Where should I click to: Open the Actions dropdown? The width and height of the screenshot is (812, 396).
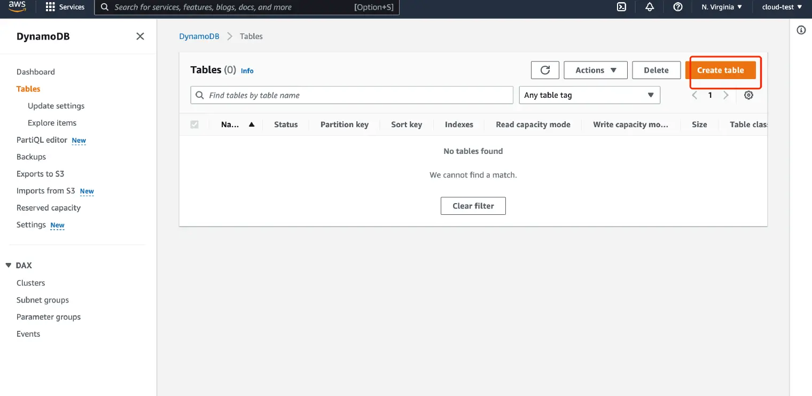tap(596, 70)
